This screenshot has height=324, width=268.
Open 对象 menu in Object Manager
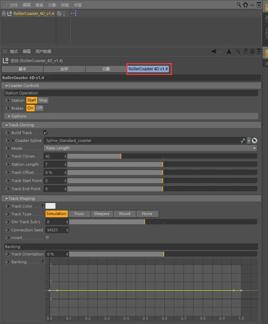click(x=52, y=5)
